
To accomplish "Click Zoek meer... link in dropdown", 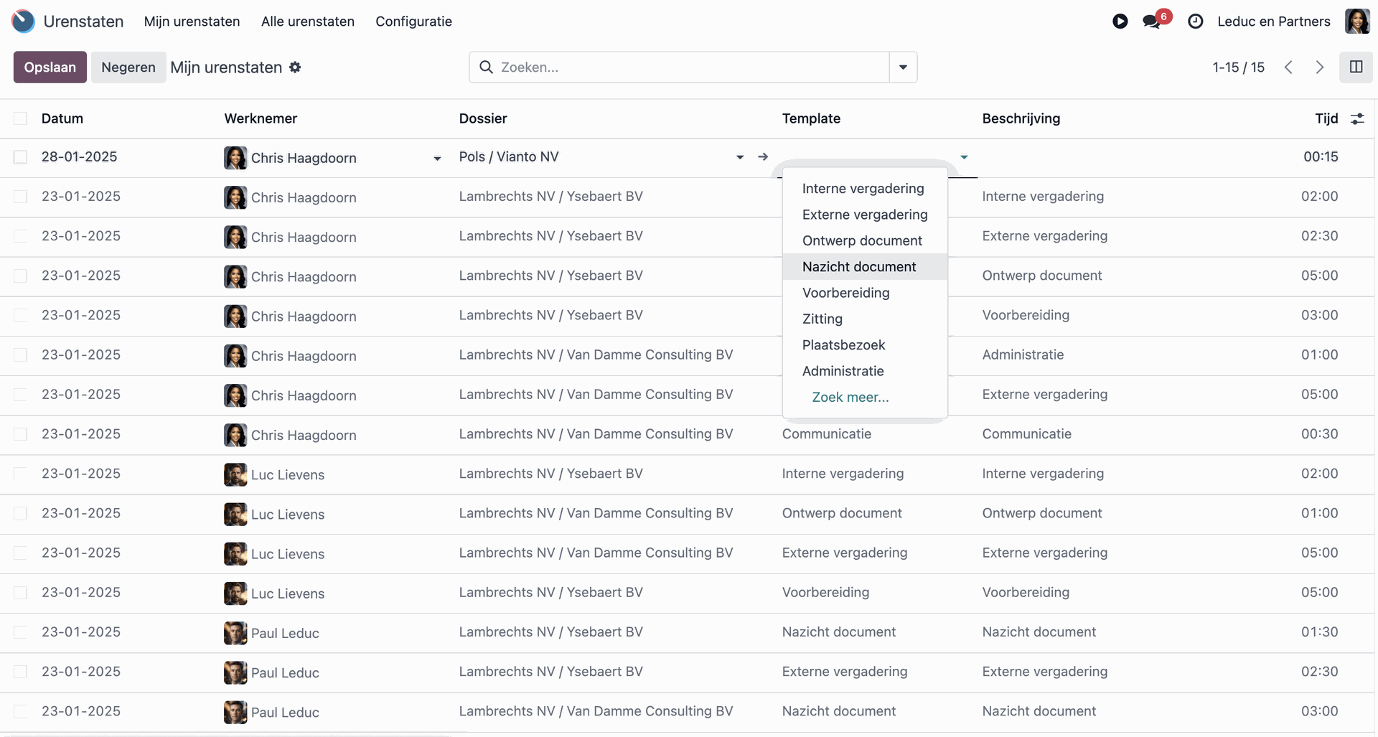I will 850,398.
